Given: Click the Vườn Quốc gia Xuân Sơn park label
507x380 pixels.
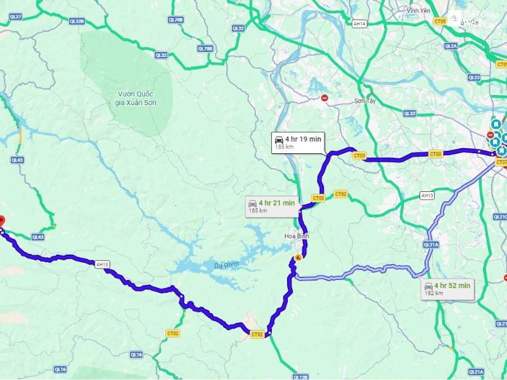Looking at the screenshot, I should [136, 98].
